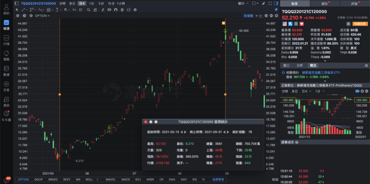Click 指標管理 indicator management button
Image resolution: width=370 pixels, height=184 pixels.
218,180
